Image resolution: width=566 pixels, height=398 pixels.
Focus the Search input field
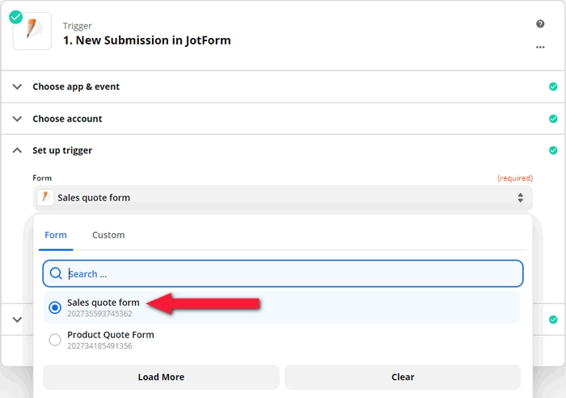(x=283, y=273)
